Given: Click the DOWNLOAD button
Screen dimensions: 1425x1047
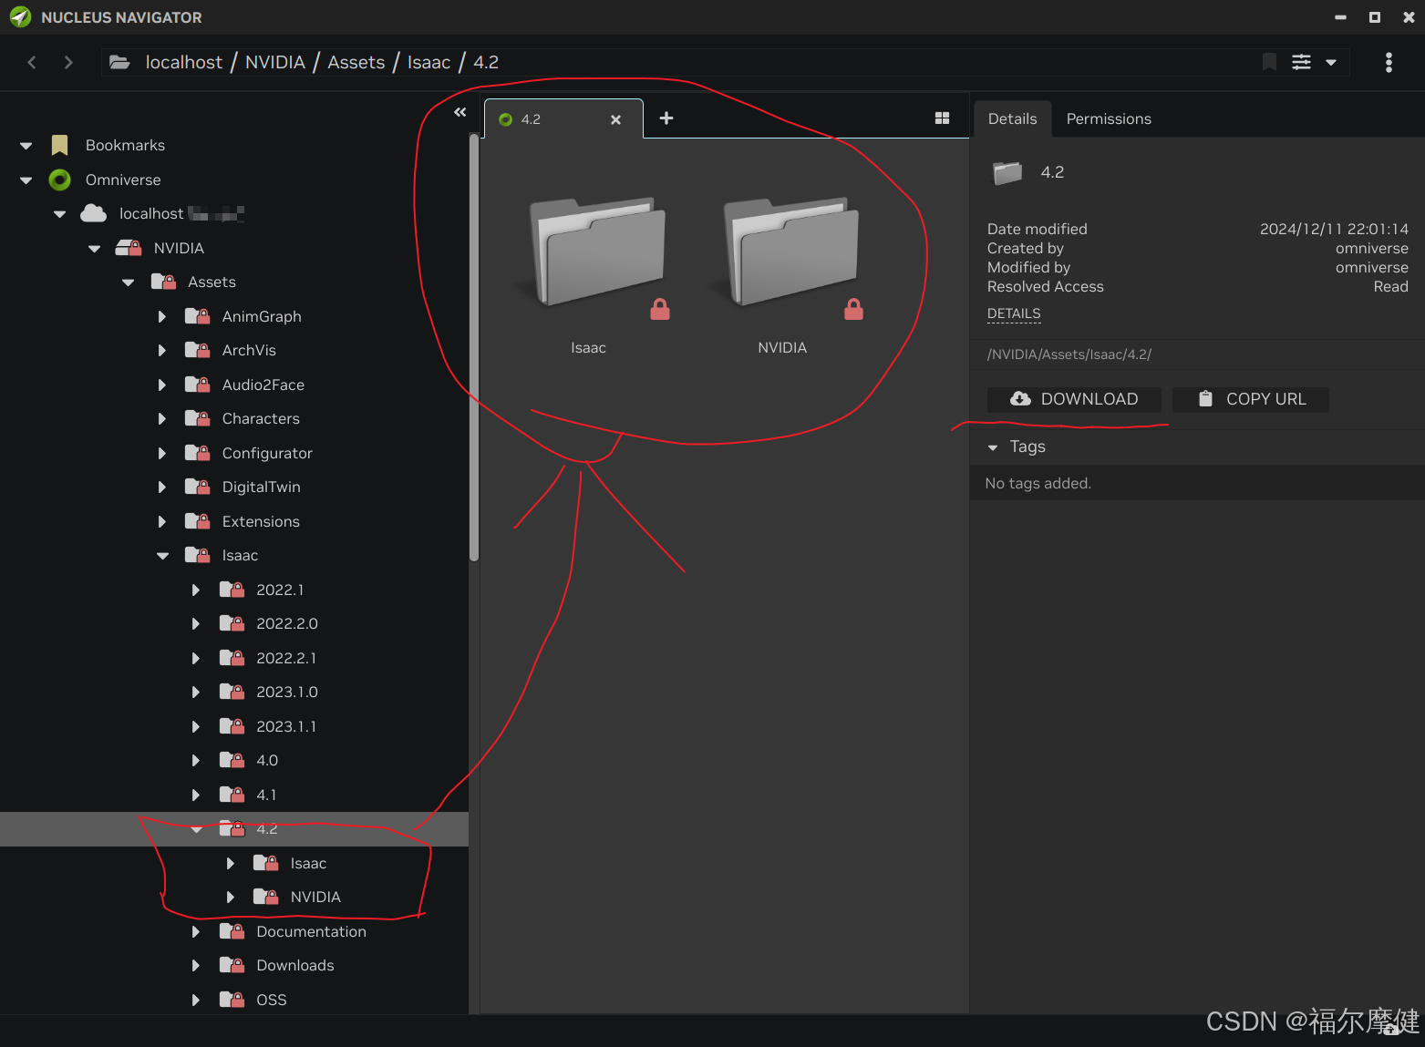Looking at the screenshot, I should (x=1074, y=399).
